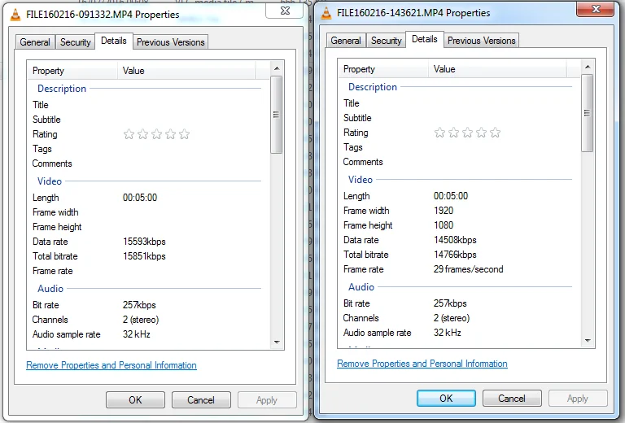This screenshot has width=625, height=423.
Task: Select Title row in 091332 window
Action: point(148,105)
